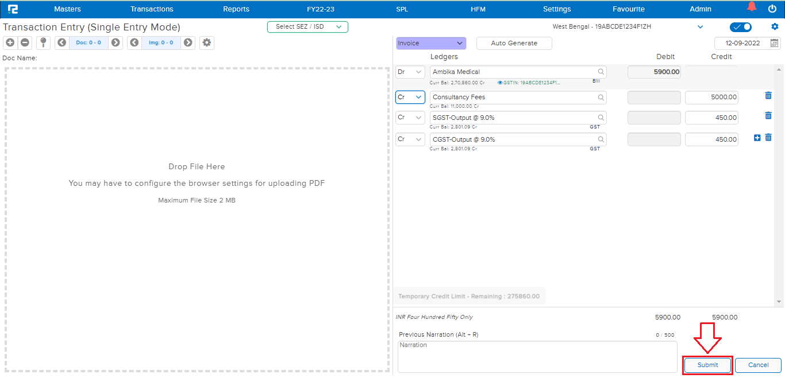Show GSTIN details via eye icon
Screen dimensions: 785x378
500,83
